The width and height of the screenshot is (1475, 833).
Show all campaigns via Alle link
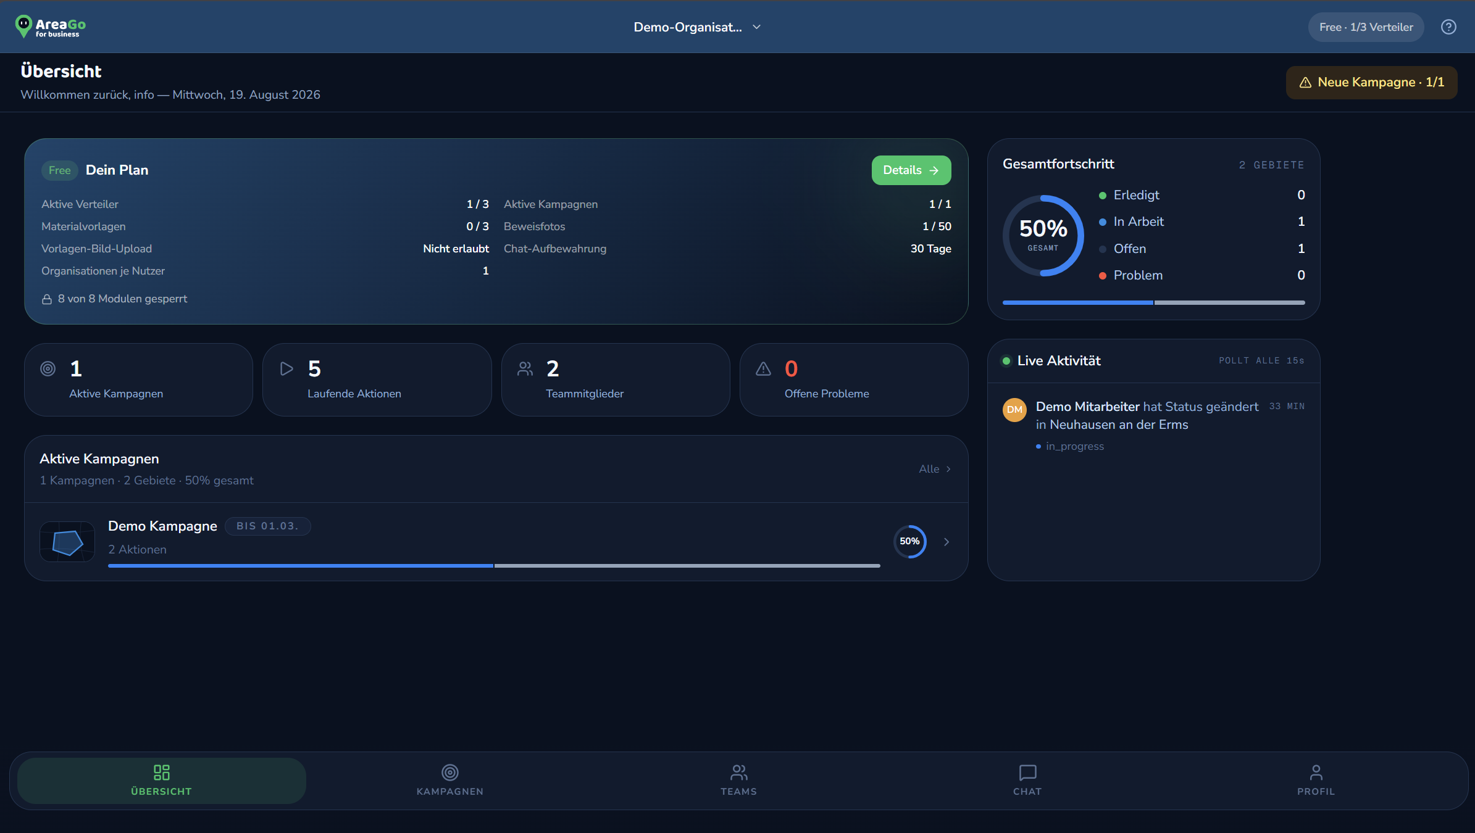935,469
